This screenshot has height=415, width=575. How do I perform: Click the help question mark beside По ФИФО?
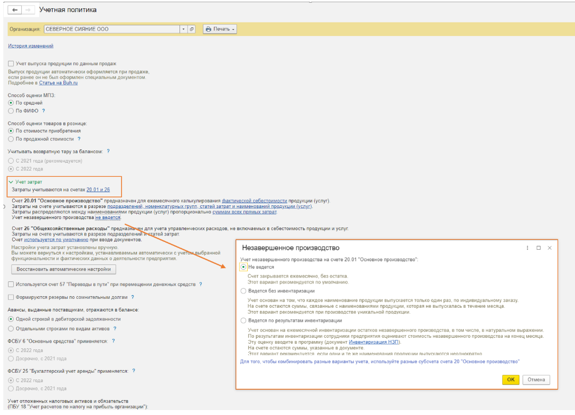[x=43, y=111]
